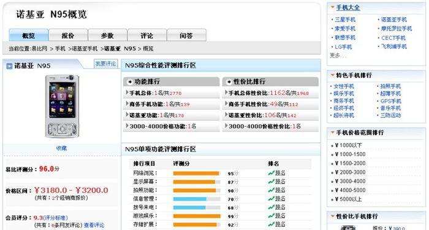Open 摩托罗拉手机 link
Image resolution: width=429 pixels, height=230 pixels.
397,28
